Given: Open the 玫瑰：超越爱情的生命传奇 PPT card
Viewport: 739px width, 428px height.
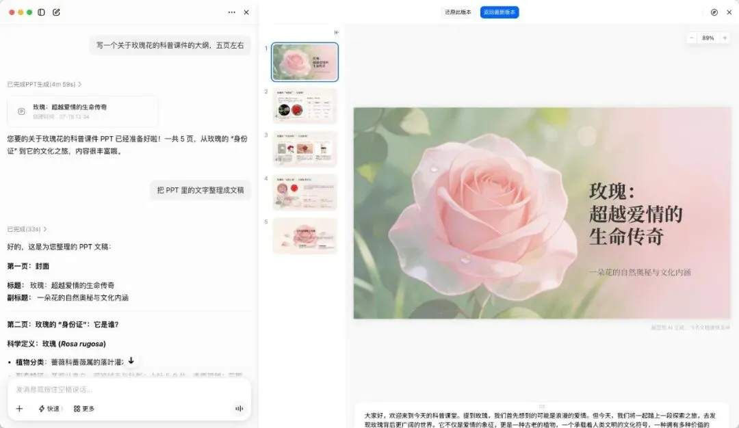Looking at the screenshot, I should click(x=83, y=111).
